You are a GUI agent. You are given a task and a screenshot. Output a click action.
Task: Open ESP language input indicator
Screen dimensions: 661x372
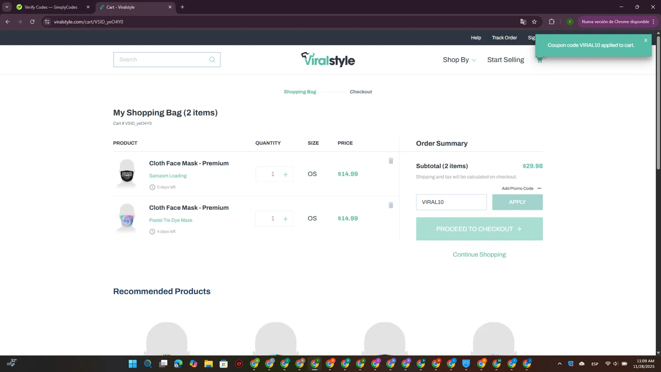tap(595, 364)
